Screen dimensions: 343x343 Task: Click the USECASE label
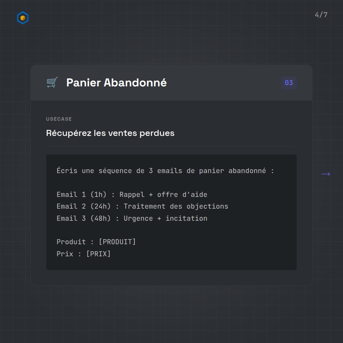point(59,119)
